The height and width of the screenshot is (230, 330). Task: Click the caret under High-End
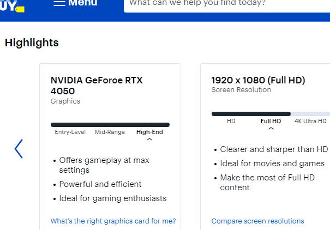(x=149, y=140)
